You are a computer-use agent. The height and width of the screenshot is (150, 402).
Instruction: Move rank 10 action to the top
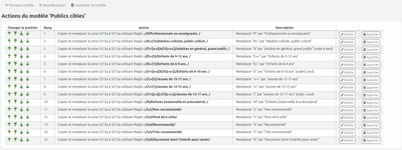pos(15,102)
